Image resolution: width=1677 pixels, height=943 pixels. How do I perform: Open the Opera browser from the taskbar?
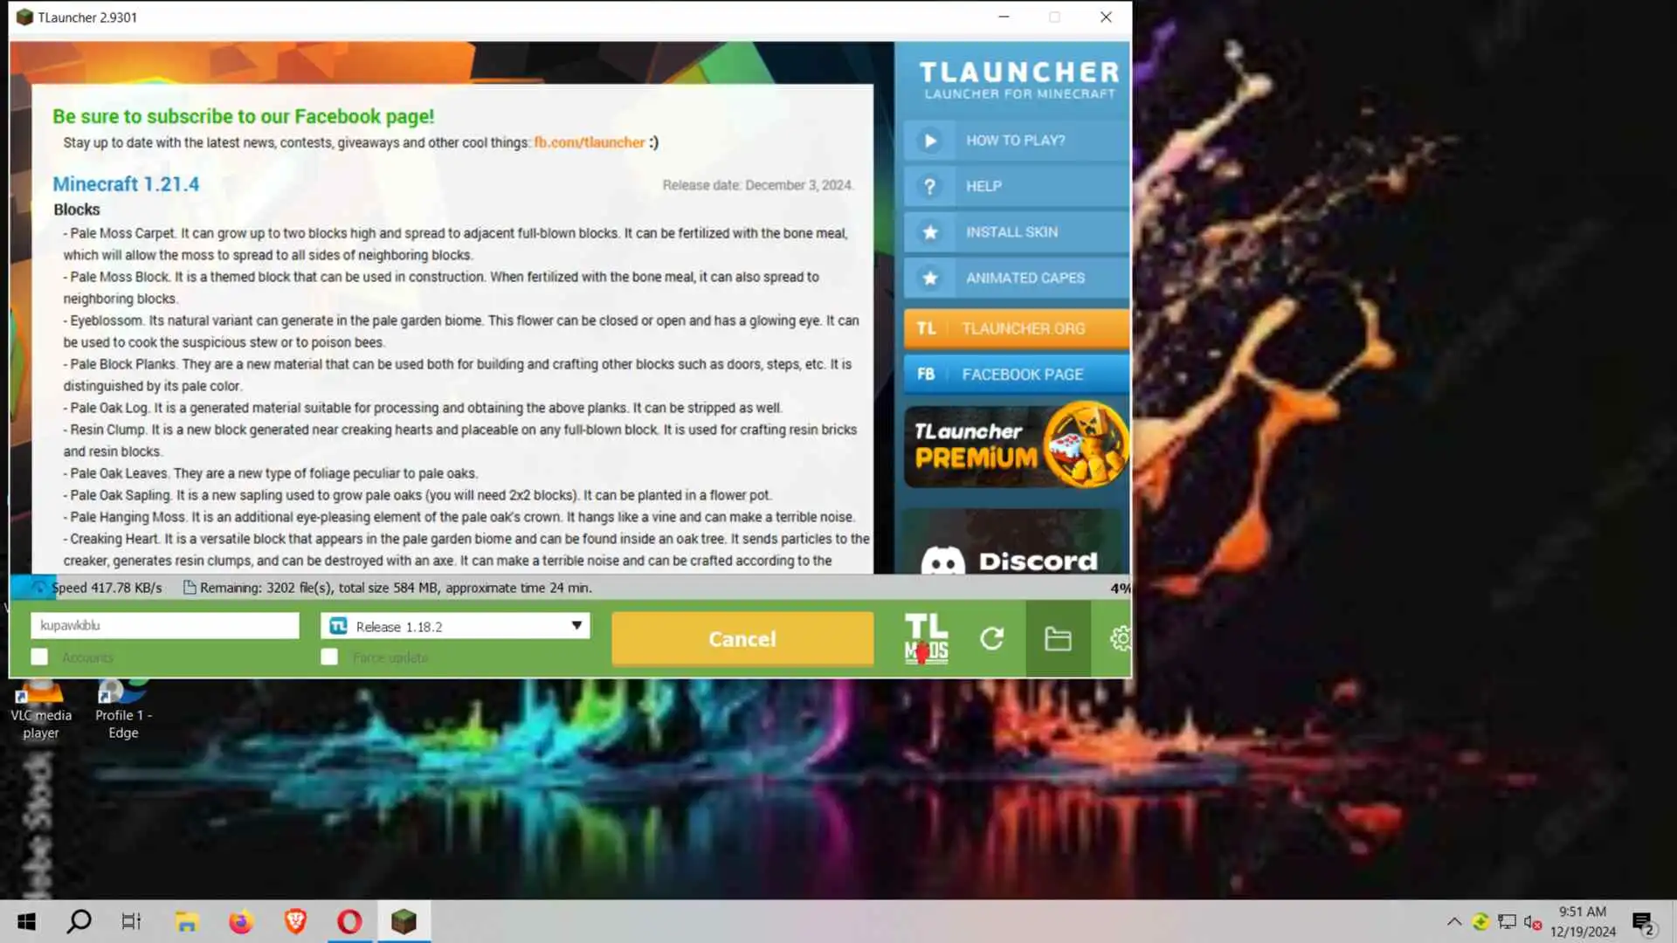[349, 921]
